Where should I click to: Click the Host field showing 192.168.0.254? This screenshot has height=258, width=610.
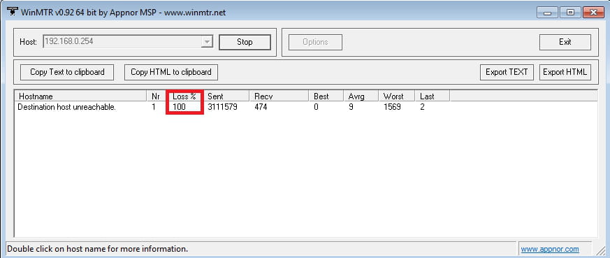point(128,42)
